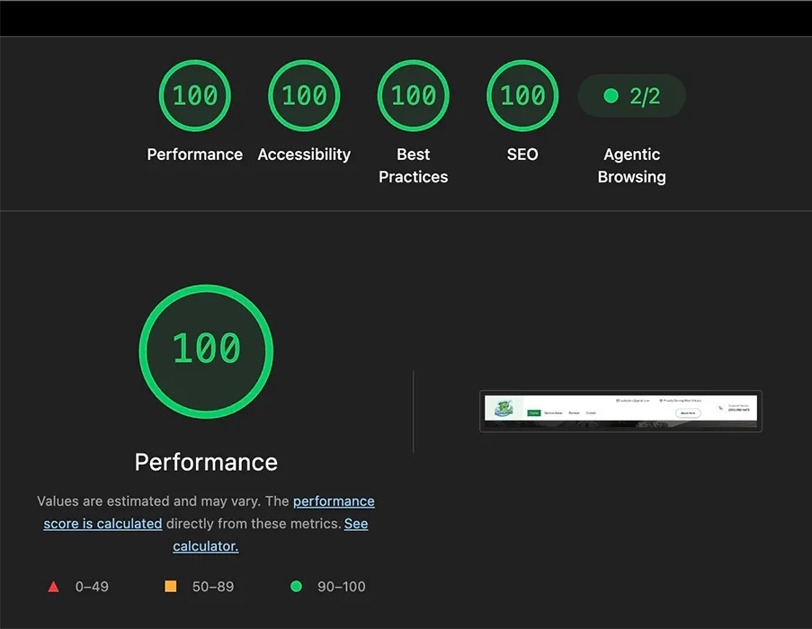
Task: Click the Accessibility 100 score gauge
Action: coord(304,95)
